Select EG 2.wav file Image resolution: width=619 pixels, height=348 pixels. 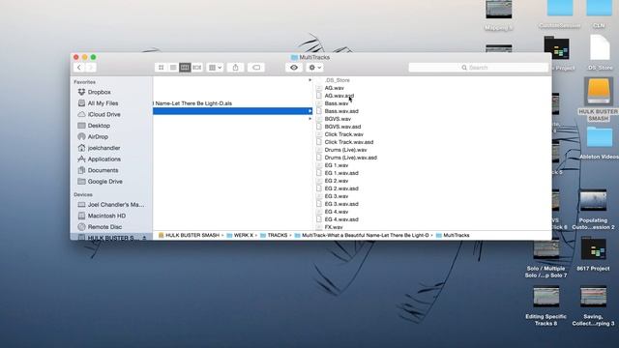pos(337,181)
